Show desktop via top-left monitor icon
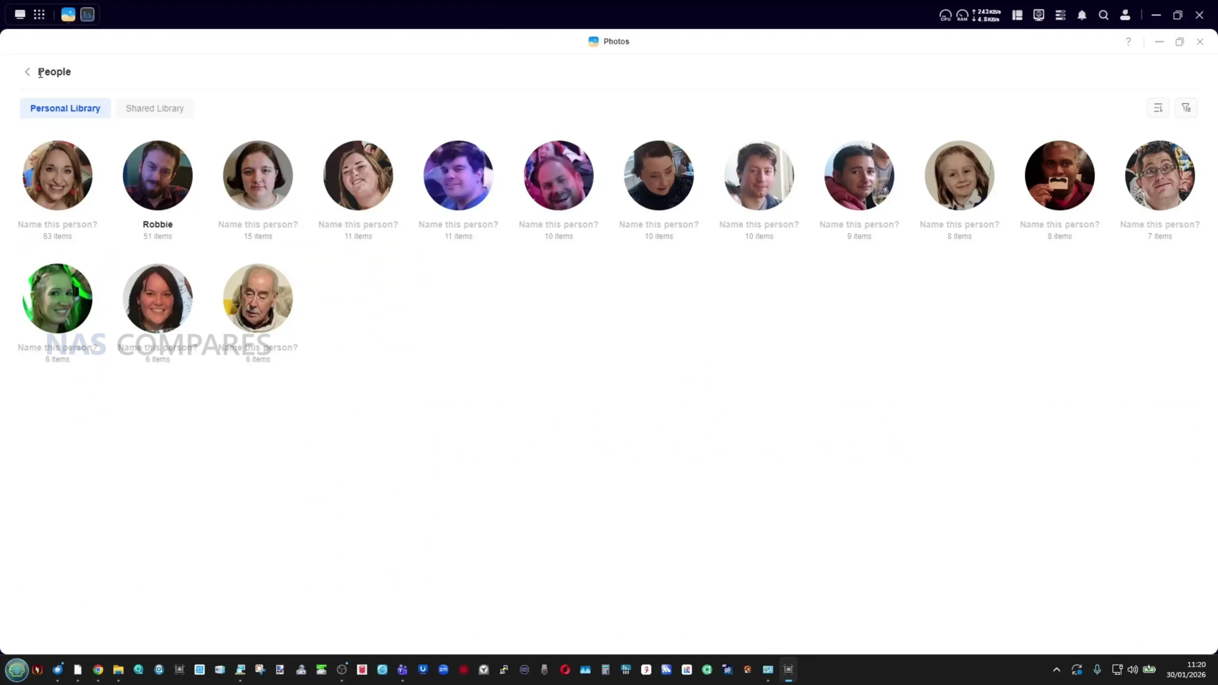1218x685 pixels. pos(20,15)
